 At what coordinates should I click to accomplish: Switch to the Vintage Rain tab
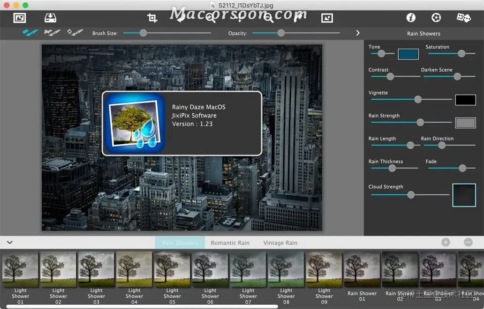280,243
